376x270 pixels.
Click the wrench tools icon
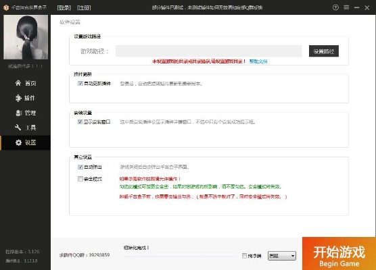click(18, 128)
